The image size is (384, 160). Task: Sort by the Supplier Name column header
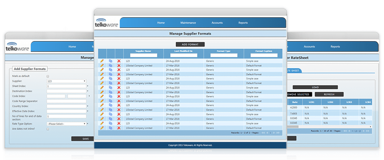point(143,51)
